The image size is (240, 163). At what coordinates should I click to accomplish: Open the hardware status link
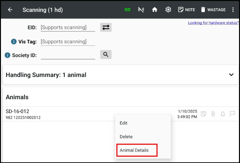coord(213,23)
